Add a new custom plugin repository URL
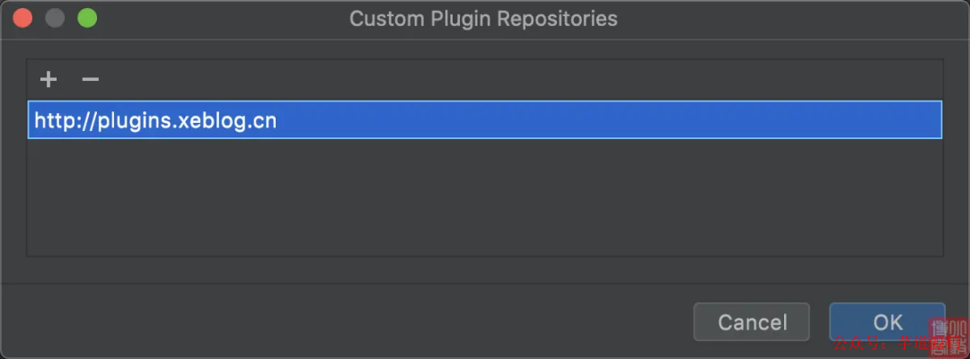970x359 pixels. [x=48, y=80]
